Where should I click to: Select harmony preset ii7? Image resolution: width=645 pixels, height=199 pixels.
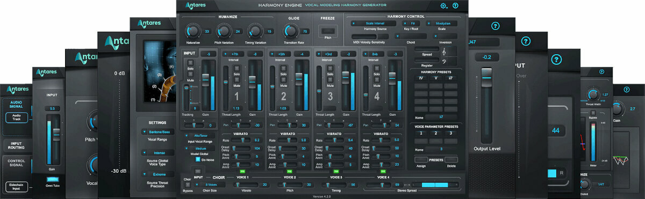450,78
